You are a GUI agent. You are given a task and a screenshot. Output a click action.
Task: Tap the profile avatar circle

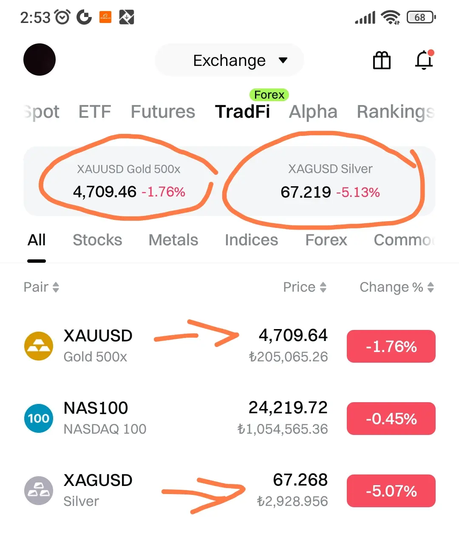coord(40,60)
